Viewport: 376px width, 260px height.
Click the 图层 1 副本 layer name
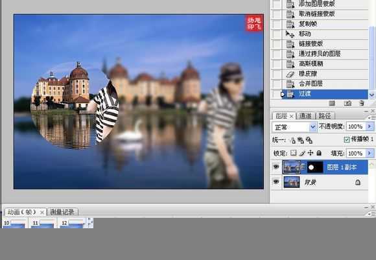(x=342, y=167)
